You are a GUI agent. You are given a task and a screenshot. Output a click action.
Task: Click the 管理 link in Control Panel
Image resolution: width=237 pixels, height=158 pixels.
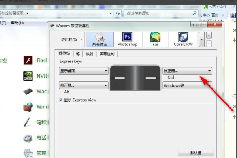[41, 153]
